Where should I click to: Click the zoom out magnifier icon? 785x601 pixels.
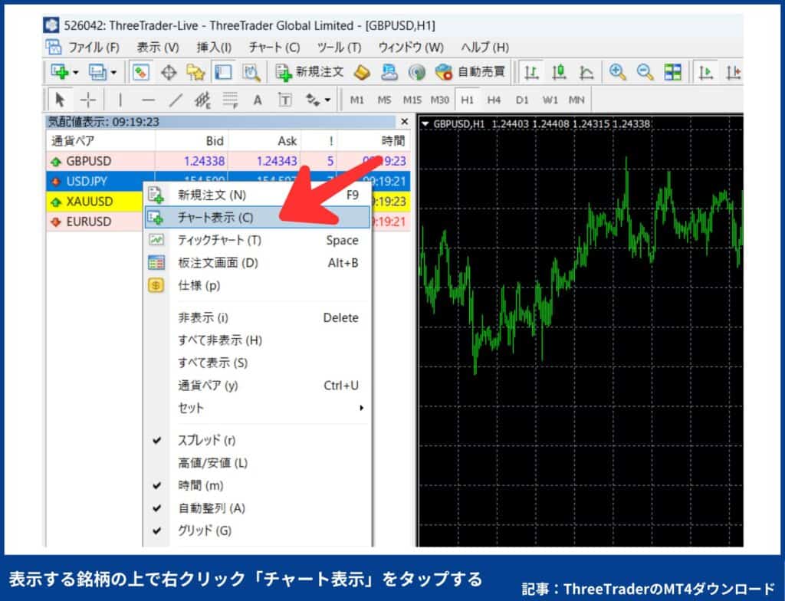645,73
